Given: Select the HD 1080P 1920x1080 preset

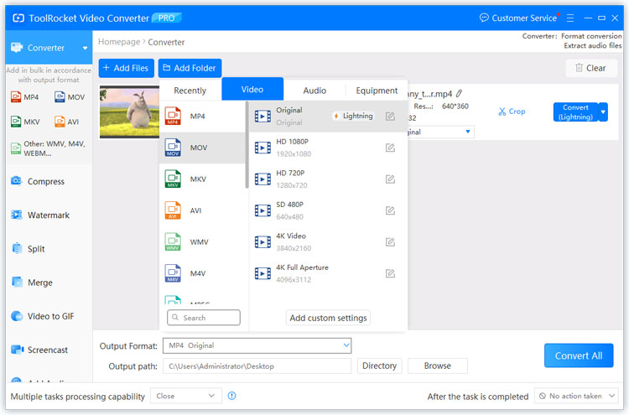Looking at the screenshot, I should pos(328,148).
